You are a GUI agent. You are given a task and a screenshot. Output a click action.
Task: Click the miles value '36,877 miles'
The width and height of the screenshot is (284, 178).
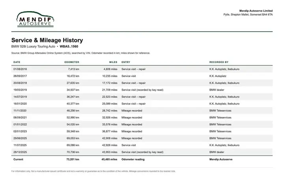pyautogui.click(x=110, y=131)
